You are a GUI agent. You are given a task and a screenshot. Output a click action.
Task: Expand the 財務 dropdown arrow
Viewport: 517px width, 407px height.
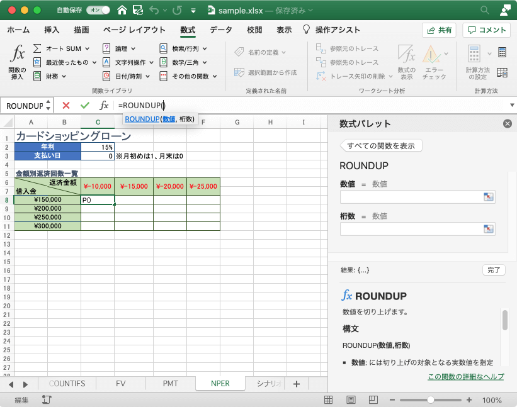(x=64, y=76)
